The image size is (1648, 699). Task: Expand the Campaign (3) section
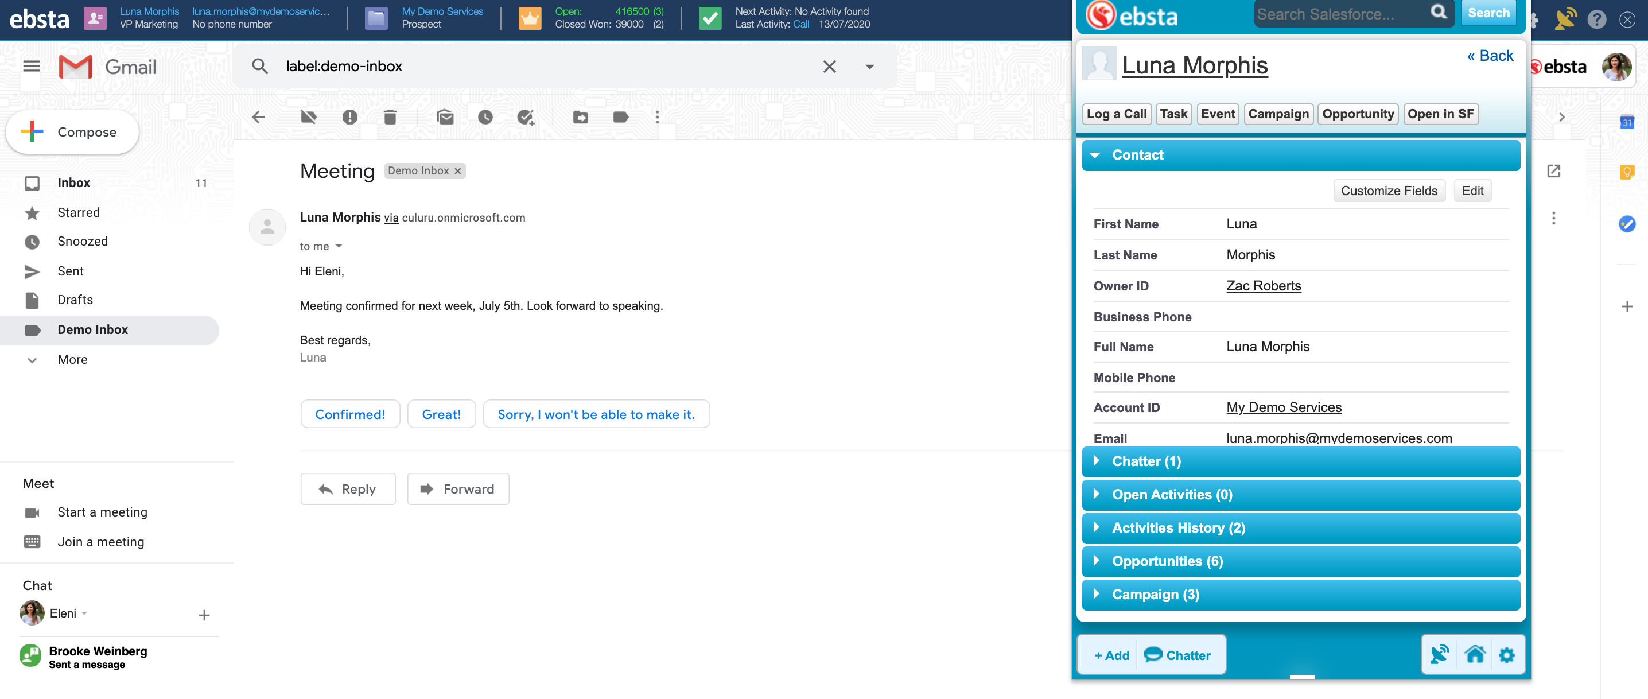pos(1301,595)
